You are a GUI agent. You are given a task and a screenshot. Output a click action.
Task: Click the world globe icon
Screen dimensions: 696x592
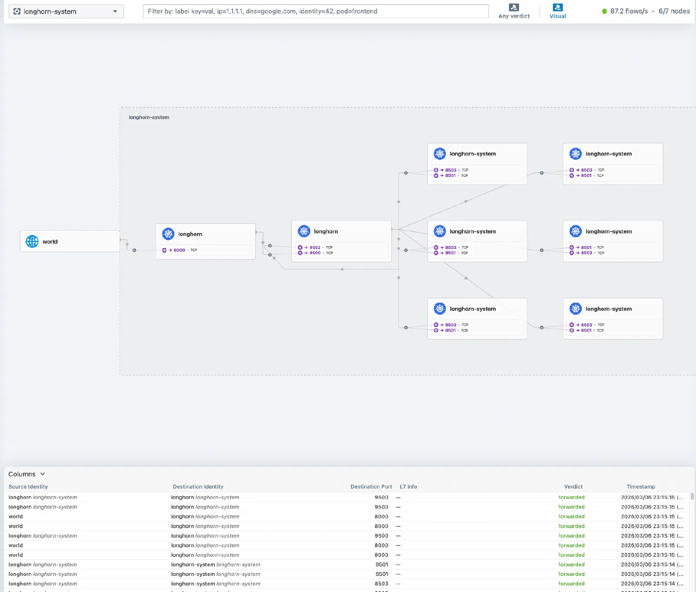tap(32, 241)
